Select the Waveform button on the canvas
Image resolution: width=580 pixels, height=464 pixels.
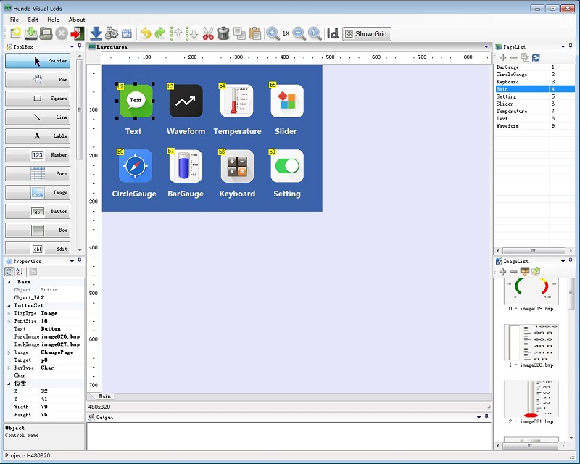tap(186, 101)
